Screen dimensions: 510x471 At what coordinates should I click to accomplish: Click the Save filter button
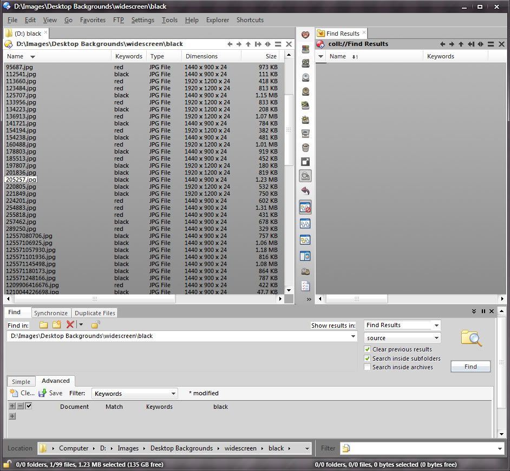[x=50, y=393]
